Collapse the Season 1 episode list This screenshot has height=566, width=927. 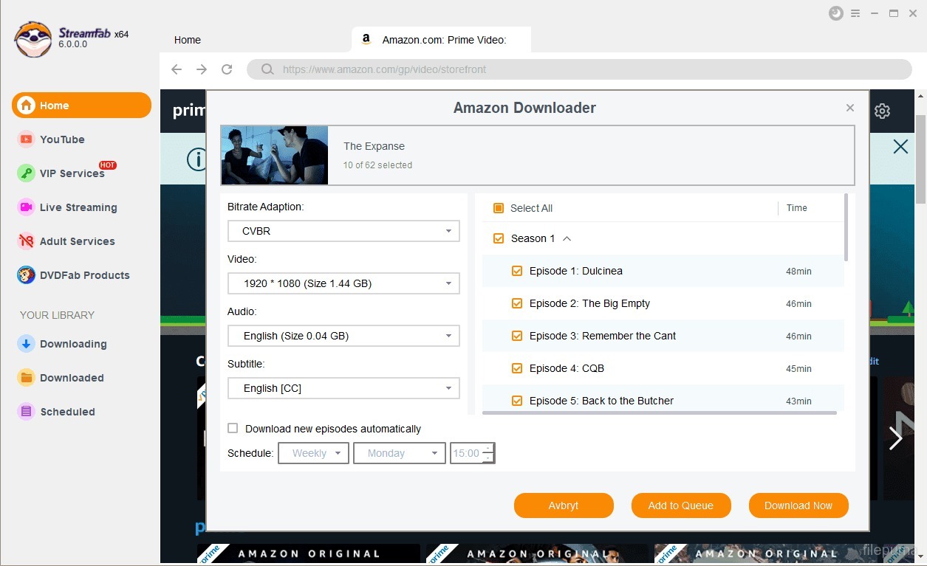click(x=567, y=238)
